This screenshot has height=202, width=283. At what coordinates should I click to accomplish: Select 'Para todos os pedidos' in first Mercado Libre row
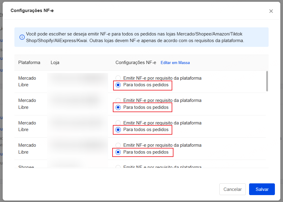coord(118,85)
